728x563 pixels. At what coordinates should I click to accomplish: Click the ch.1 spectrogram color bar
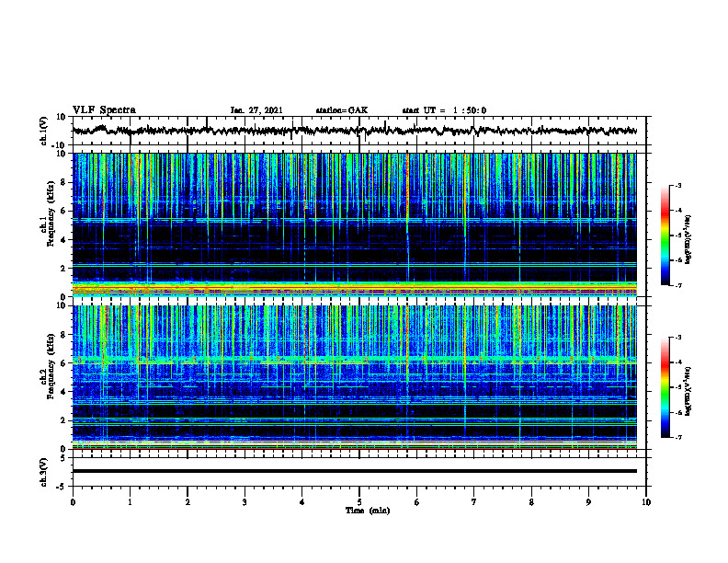point(665,236)
